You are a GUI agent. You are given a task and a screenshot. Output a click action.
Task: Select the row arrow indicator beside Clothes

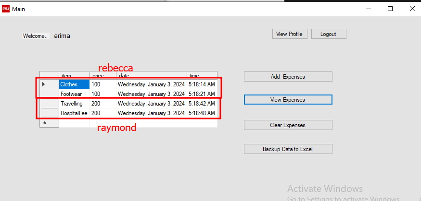[49, 84]
